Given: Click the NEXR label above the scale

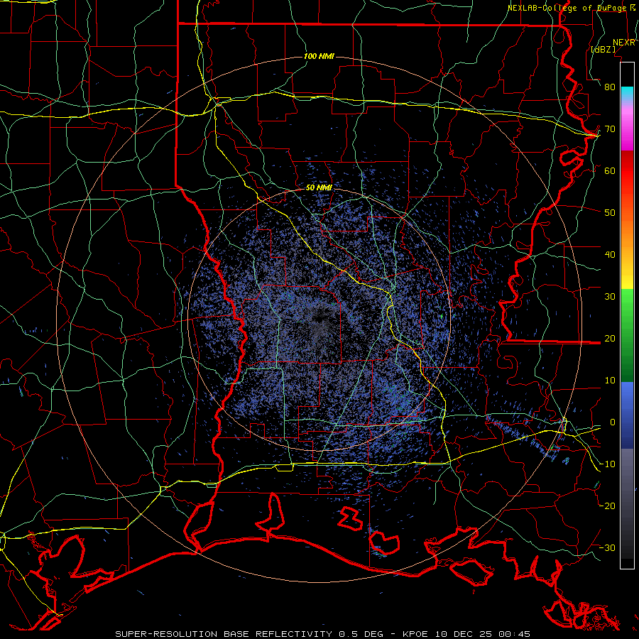Looking at the screenshot, I should 624,43.
